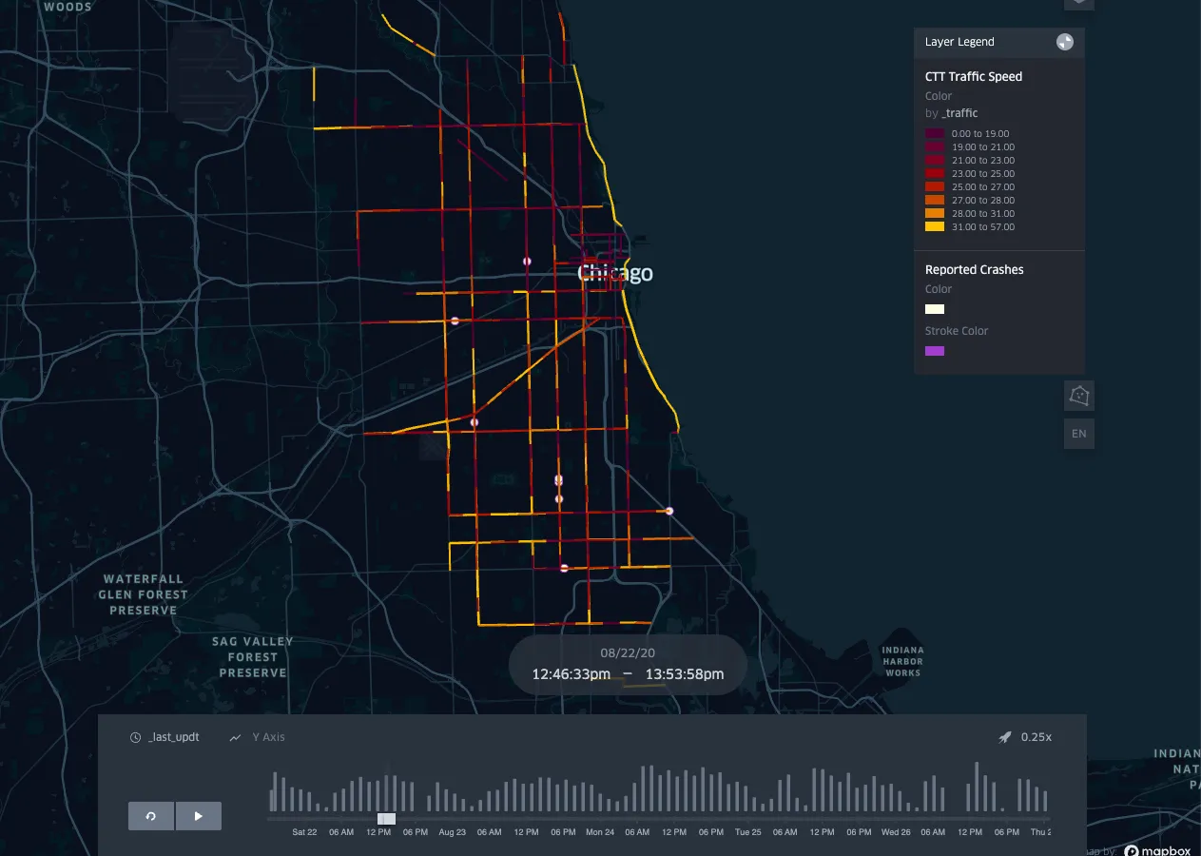Click the rocket animation speed icon

point(1005,737)
